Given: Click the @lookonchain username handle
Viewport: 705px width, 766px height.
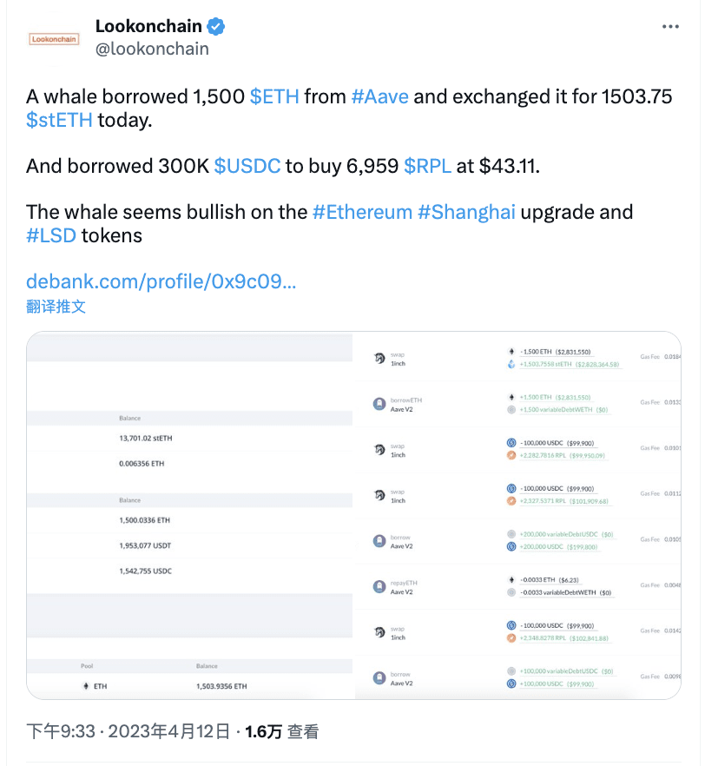Looking at the screenshot, I should pyautogui.click(x=152, y=49).
